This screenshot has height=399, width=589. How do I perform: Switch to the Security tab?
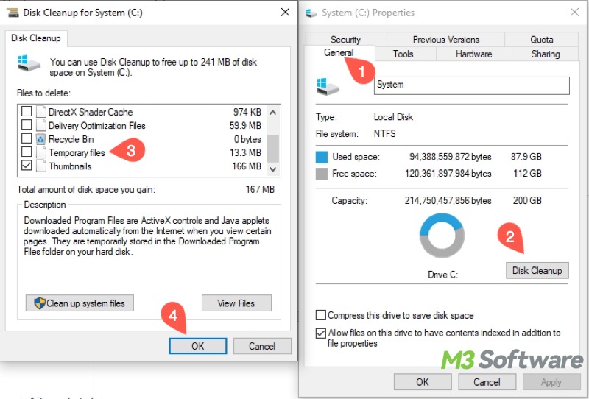[x=345, y=40]
